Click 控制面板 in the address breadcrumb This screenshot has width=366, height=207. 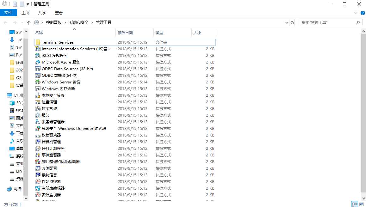click(x=54, y=22)
